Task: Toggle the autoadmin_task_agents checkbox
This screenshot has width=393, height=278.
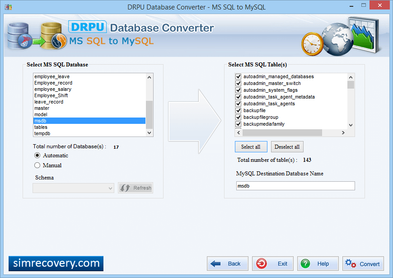Action: tap(239, 104)
